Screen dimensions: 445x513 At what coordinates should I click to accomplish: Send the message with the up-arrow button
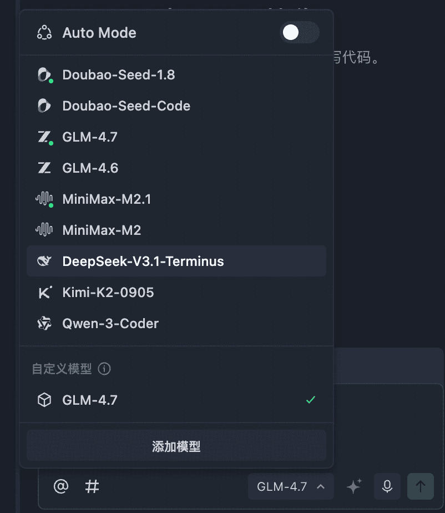[x=420, y=486]
